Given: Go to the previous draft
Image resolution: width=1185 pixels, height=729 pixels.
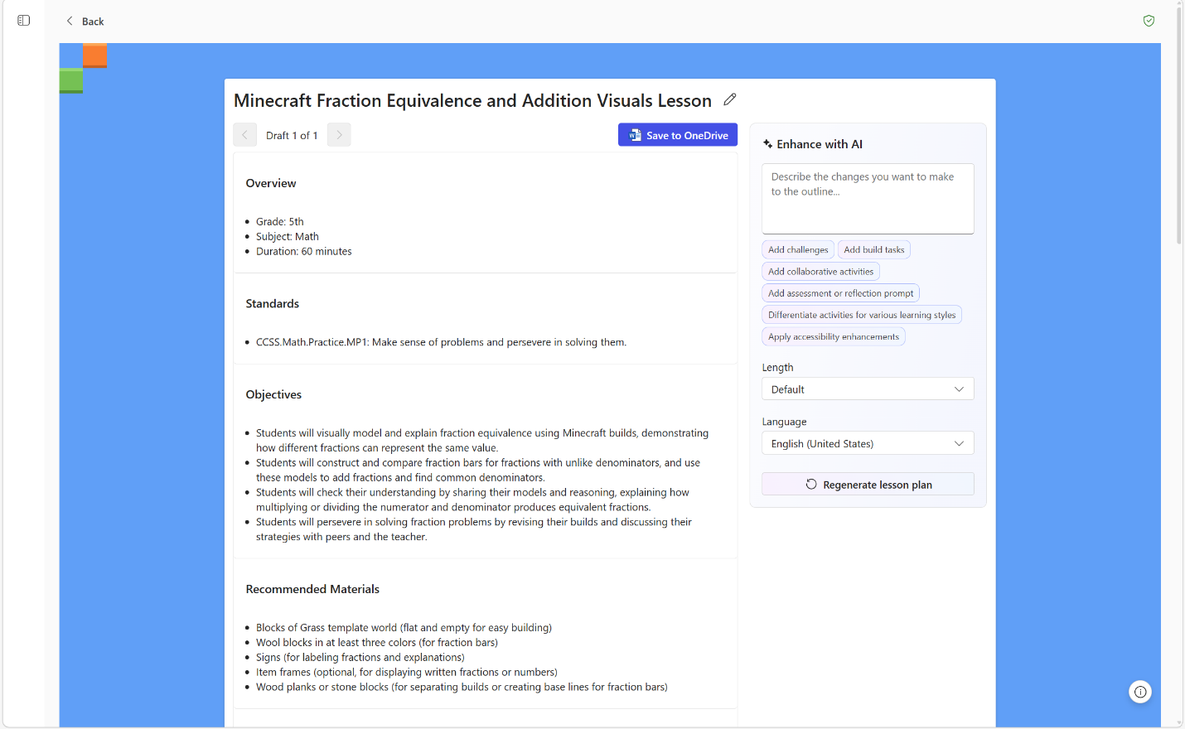Looking at the screenshot, I should (244, 135).
